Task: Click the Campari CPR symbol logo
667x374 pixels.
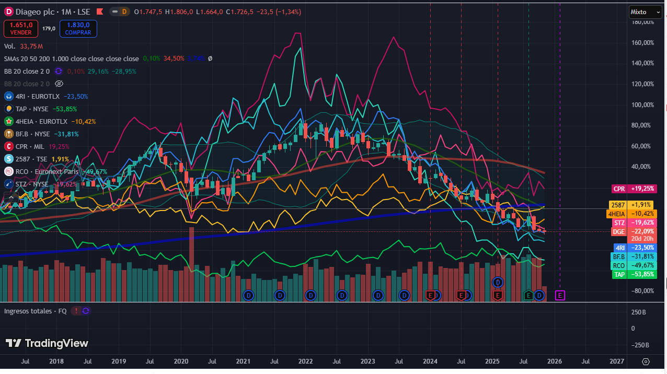Action: [x=9, y=147]
